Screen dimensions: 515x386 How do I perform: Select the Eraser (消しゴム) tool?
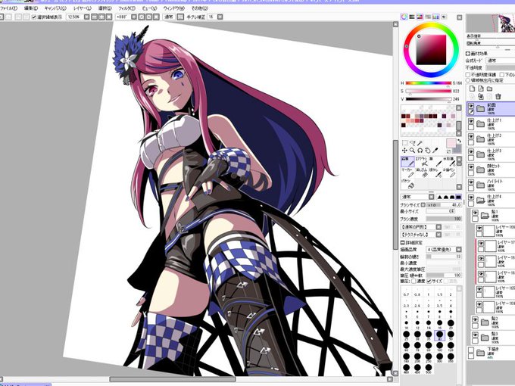pyautogui.click(x=421, y=173)
